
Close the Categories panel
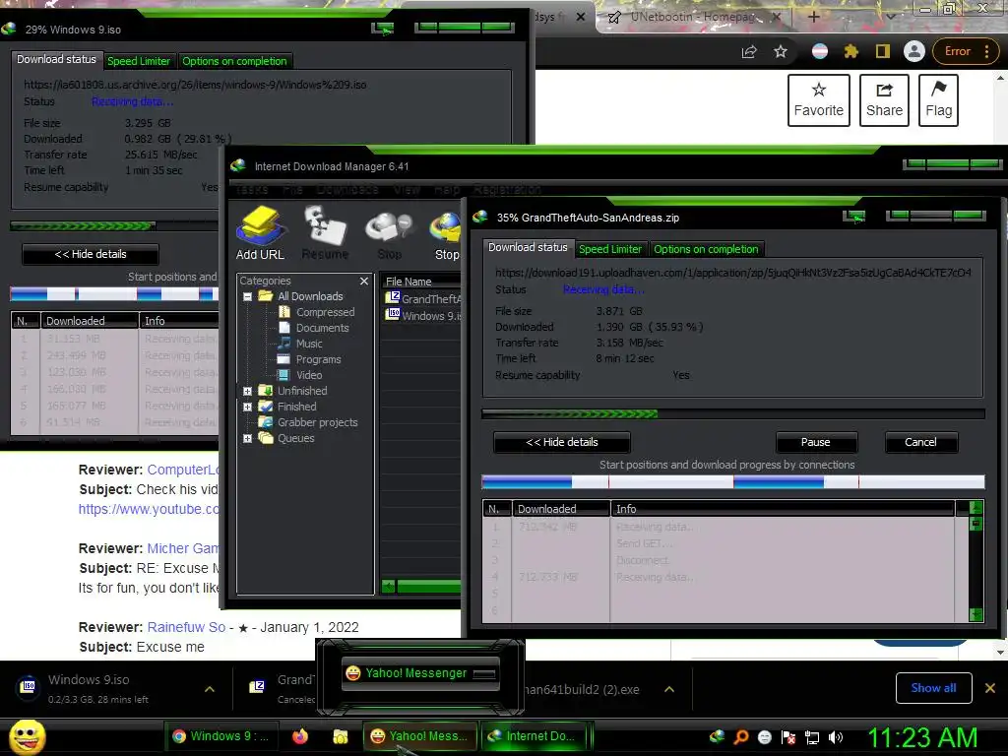[x=364, y=281]
